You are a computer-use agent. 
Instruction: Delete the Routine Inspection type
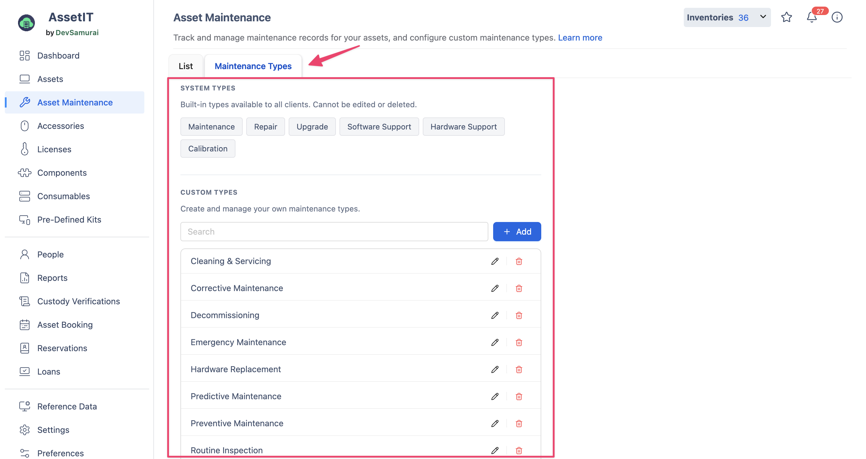(519, 451)
